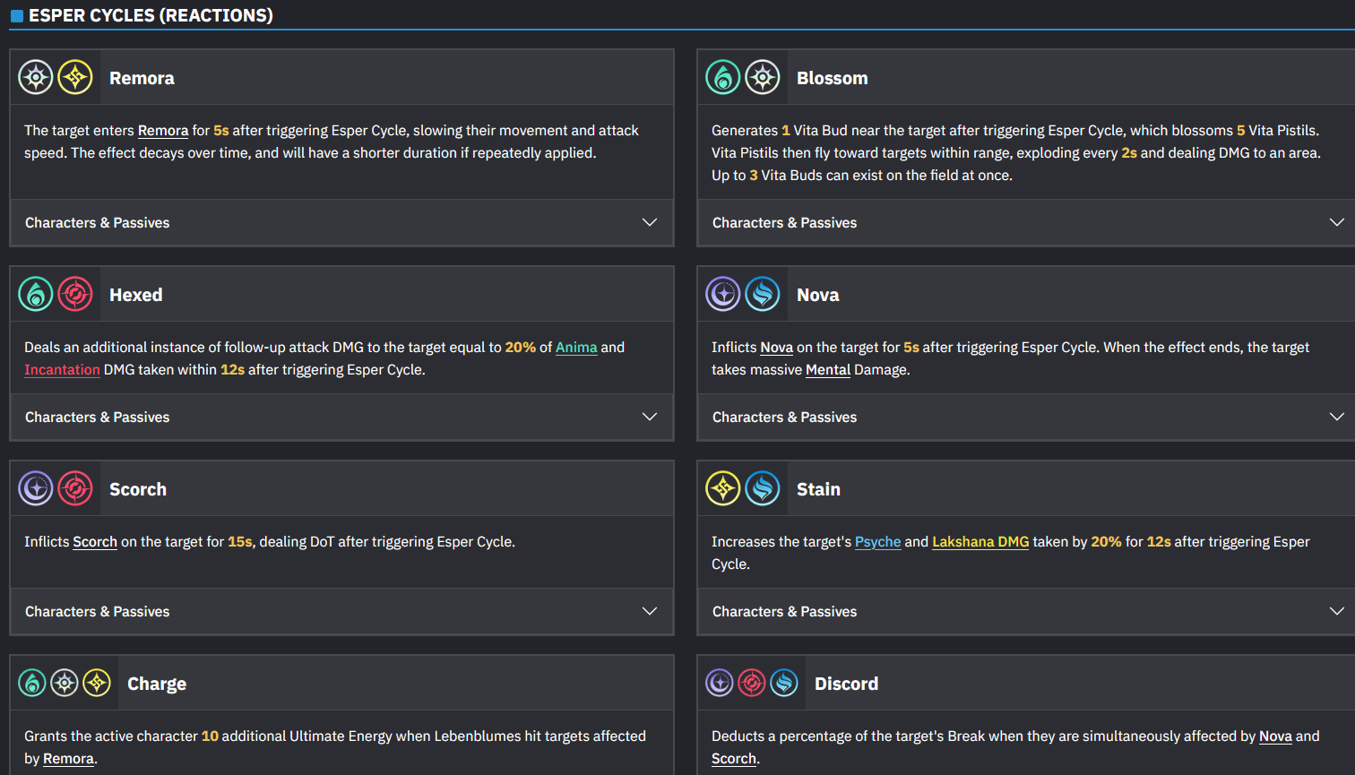This screenshot has width=1355, height=775.
Task: Click the purple element icon in Scorch card
Action: coord(36,489)
